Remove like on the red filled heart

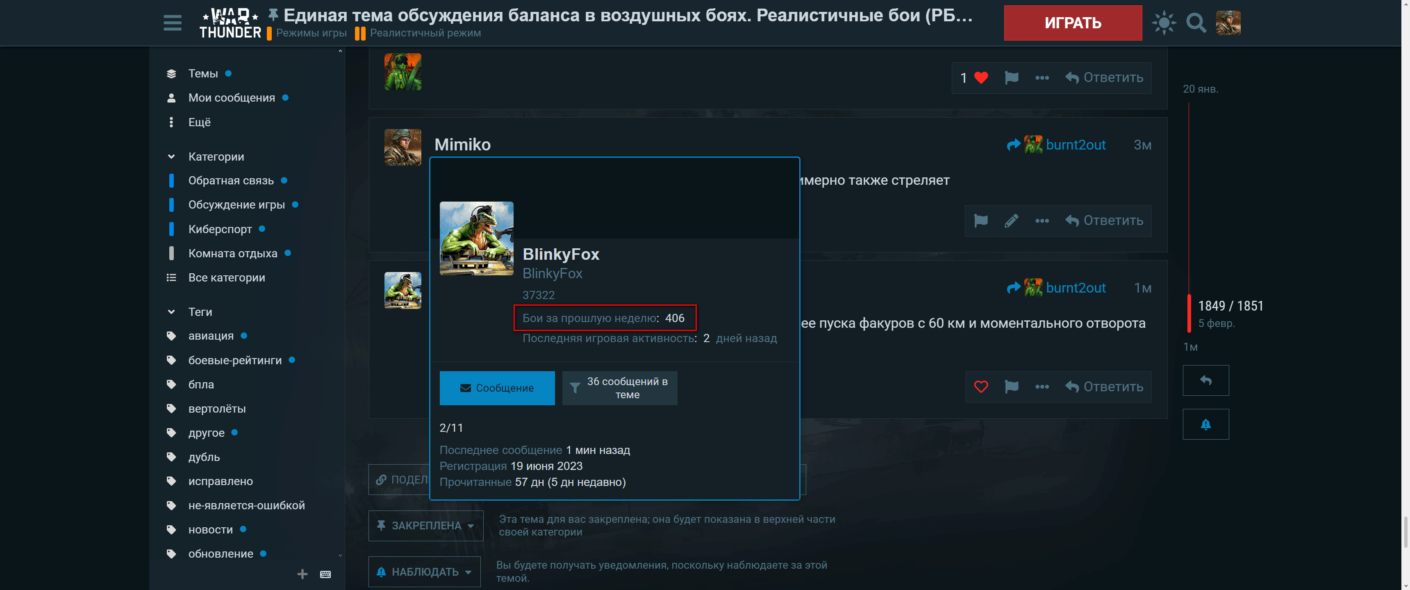click(x=981, y=78)
